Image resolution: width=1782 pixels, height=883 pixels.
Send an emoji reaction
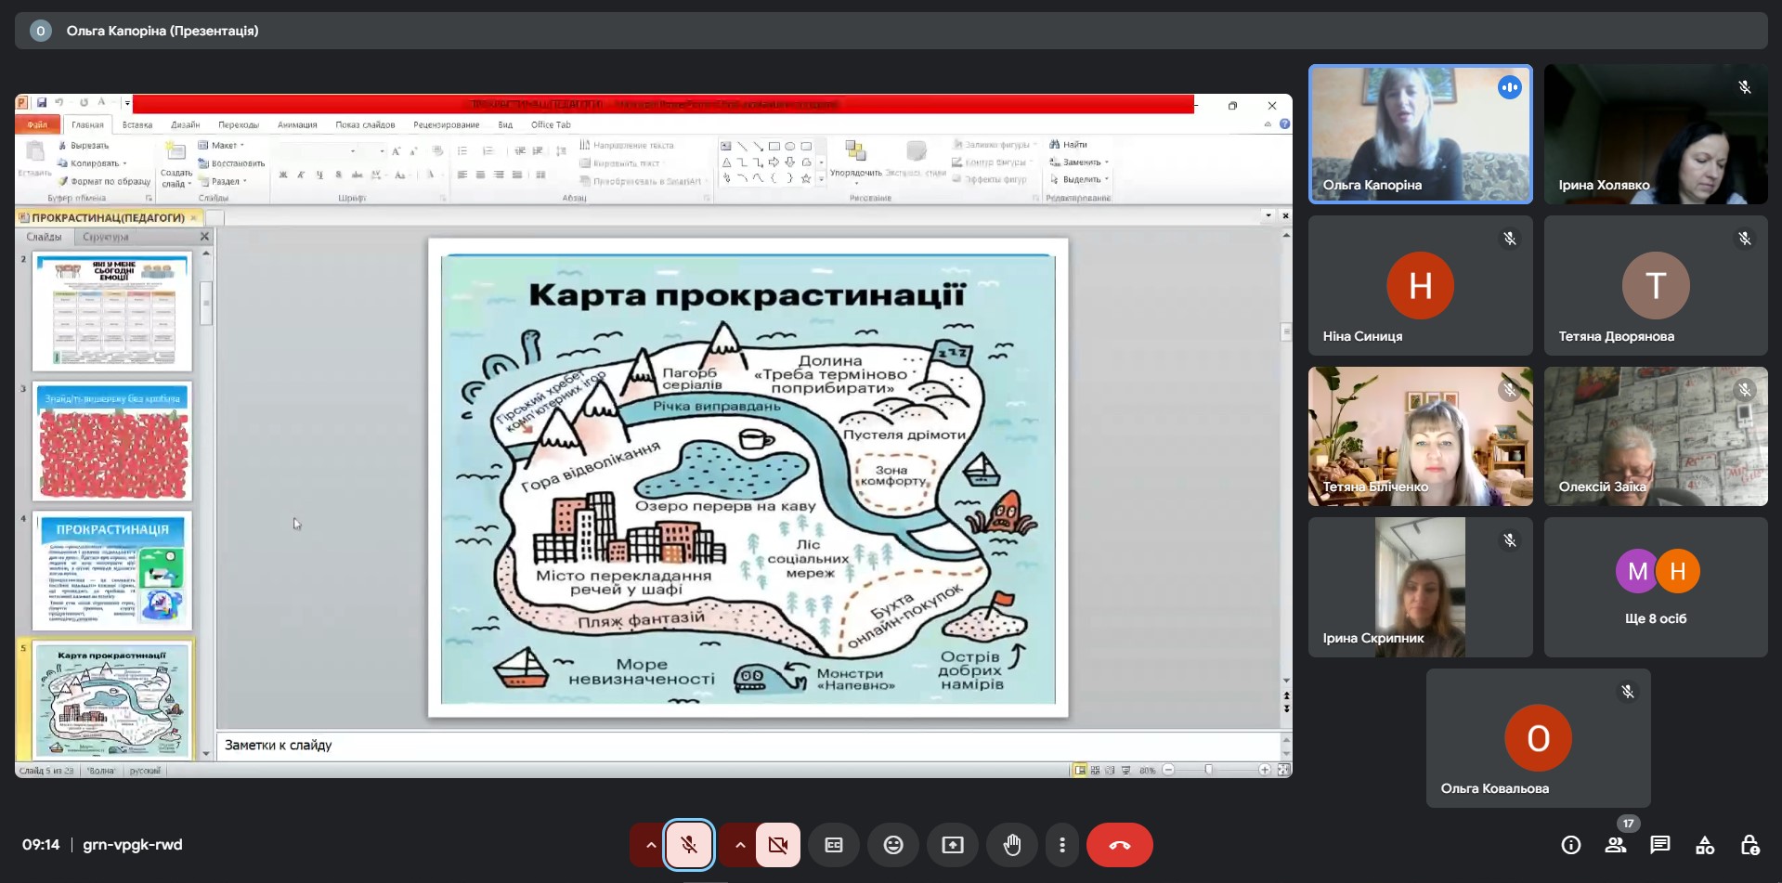(x=893, y=845)
